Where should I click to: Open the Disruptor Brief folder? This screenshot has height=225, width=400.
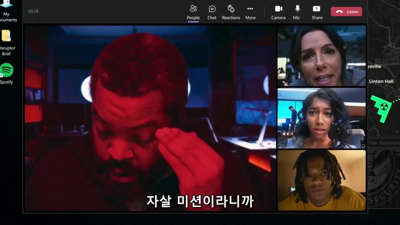(6, 43)
